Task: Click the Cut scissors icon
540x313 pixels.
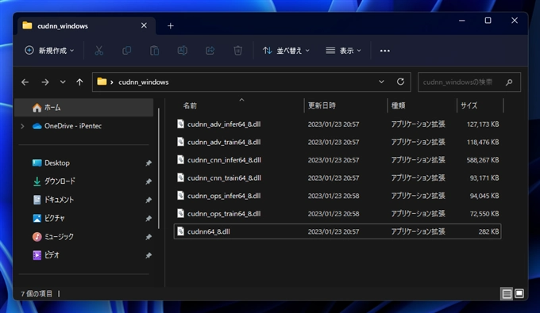Action: pos(98,51)
